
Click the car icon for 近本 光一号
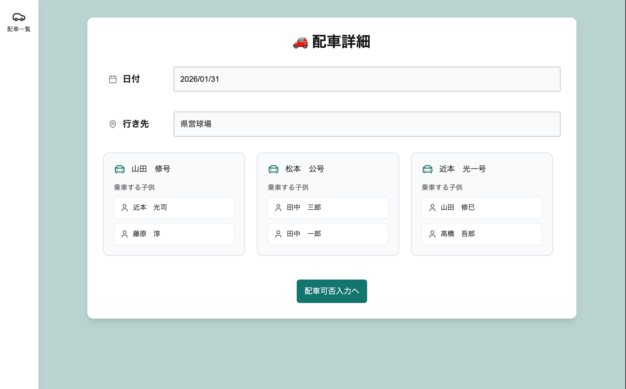click(x=427, y=169)
